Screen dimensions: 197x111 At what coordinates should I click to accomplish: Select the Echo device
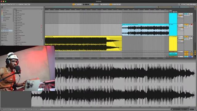18,34
